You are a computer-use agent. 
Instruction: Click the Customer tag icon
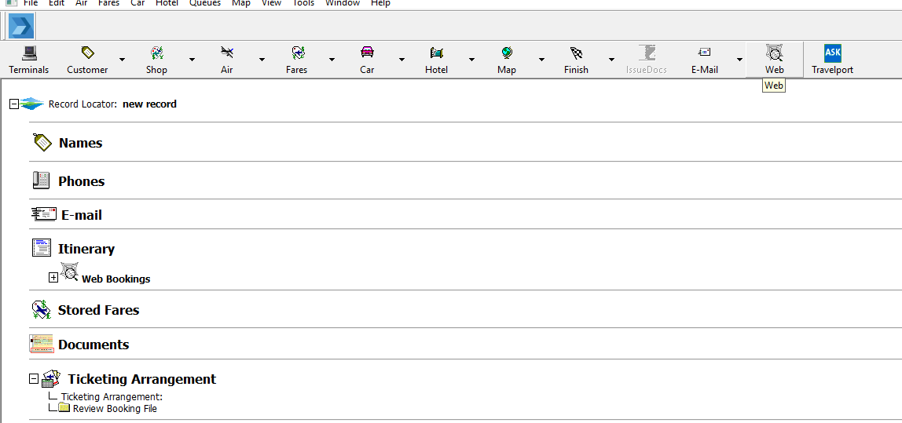point(87,53)
